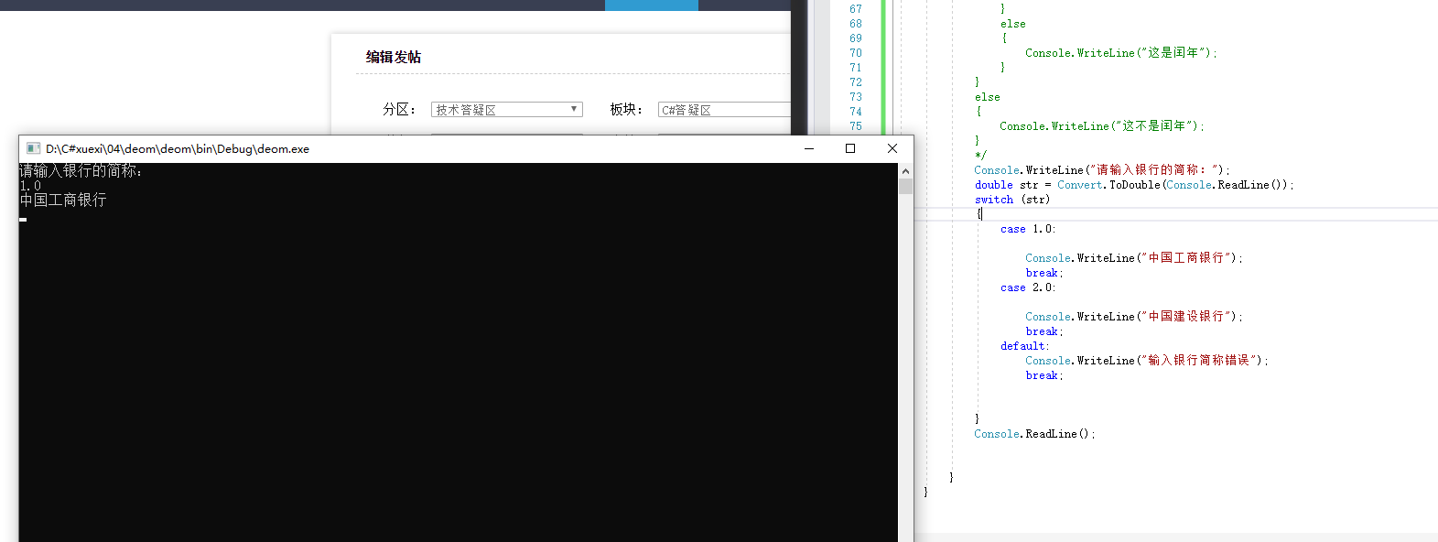The image size is (1438, 542).
Task: Close the deom.exe console window
Action: [892, 148]
